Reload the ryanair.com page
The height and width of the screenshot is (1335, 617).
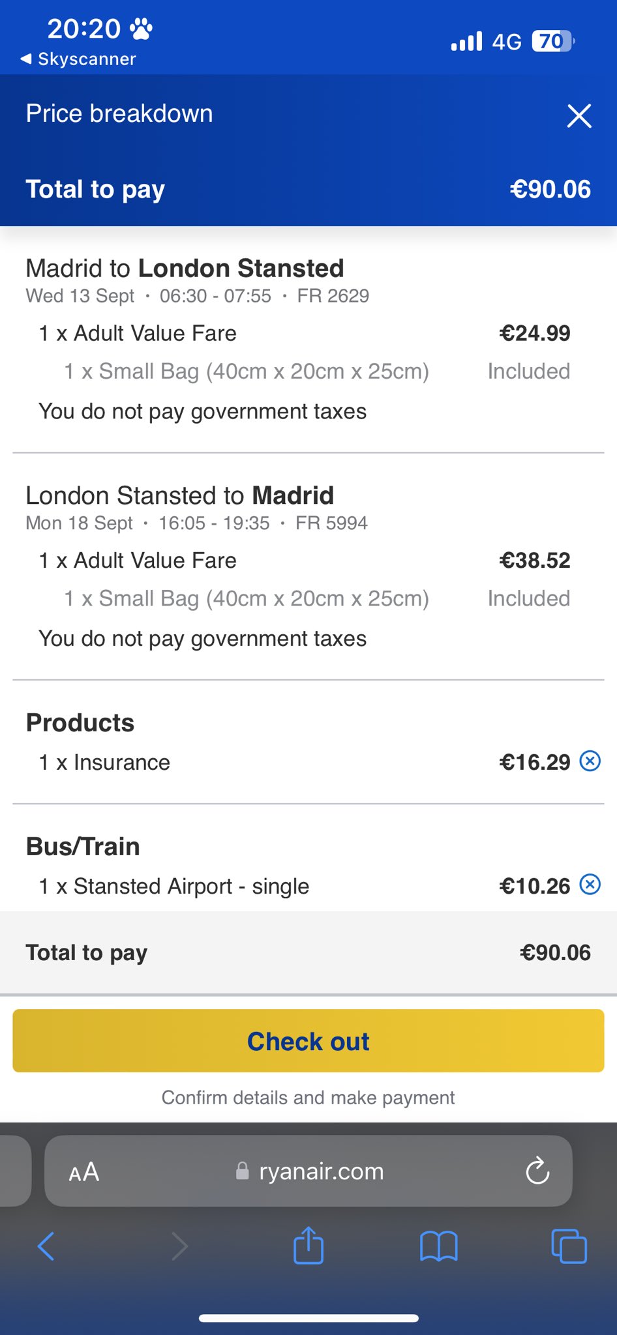click(x=537, y=1171)
